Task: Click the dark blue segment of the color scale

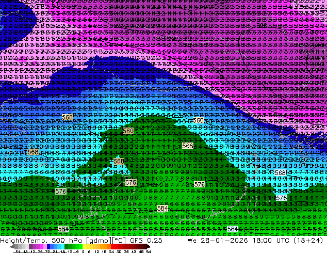Action: (x=48, y=247)
